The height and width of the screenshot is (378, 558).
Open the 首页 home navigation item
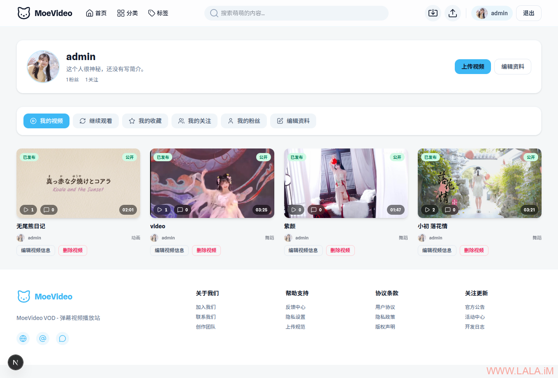tap(96, 13)
